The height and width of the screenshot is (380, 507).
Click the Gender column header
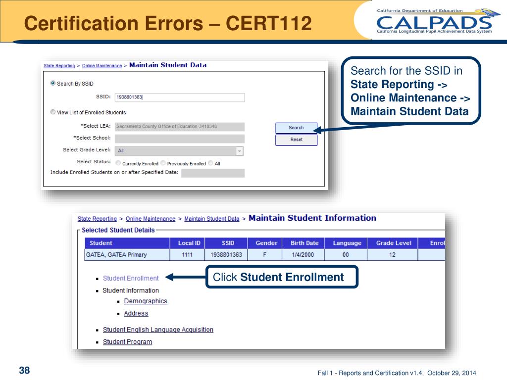tap(265, 243)
